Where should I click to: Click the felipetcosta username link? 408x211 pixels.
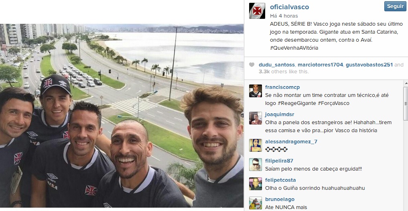pyautogui.click(x=280, y=180)
